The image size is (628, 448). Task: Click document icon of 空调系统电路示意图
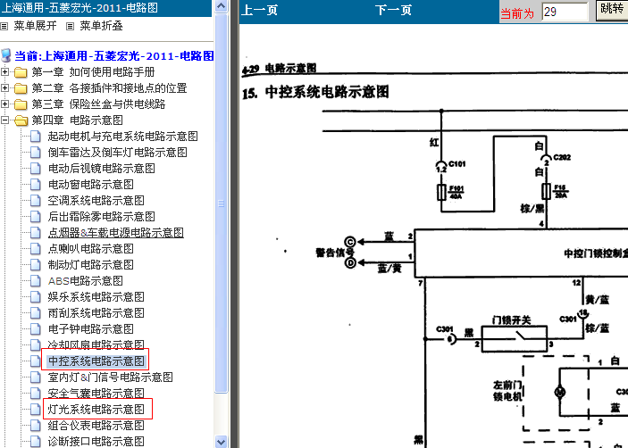click(36, 201)
